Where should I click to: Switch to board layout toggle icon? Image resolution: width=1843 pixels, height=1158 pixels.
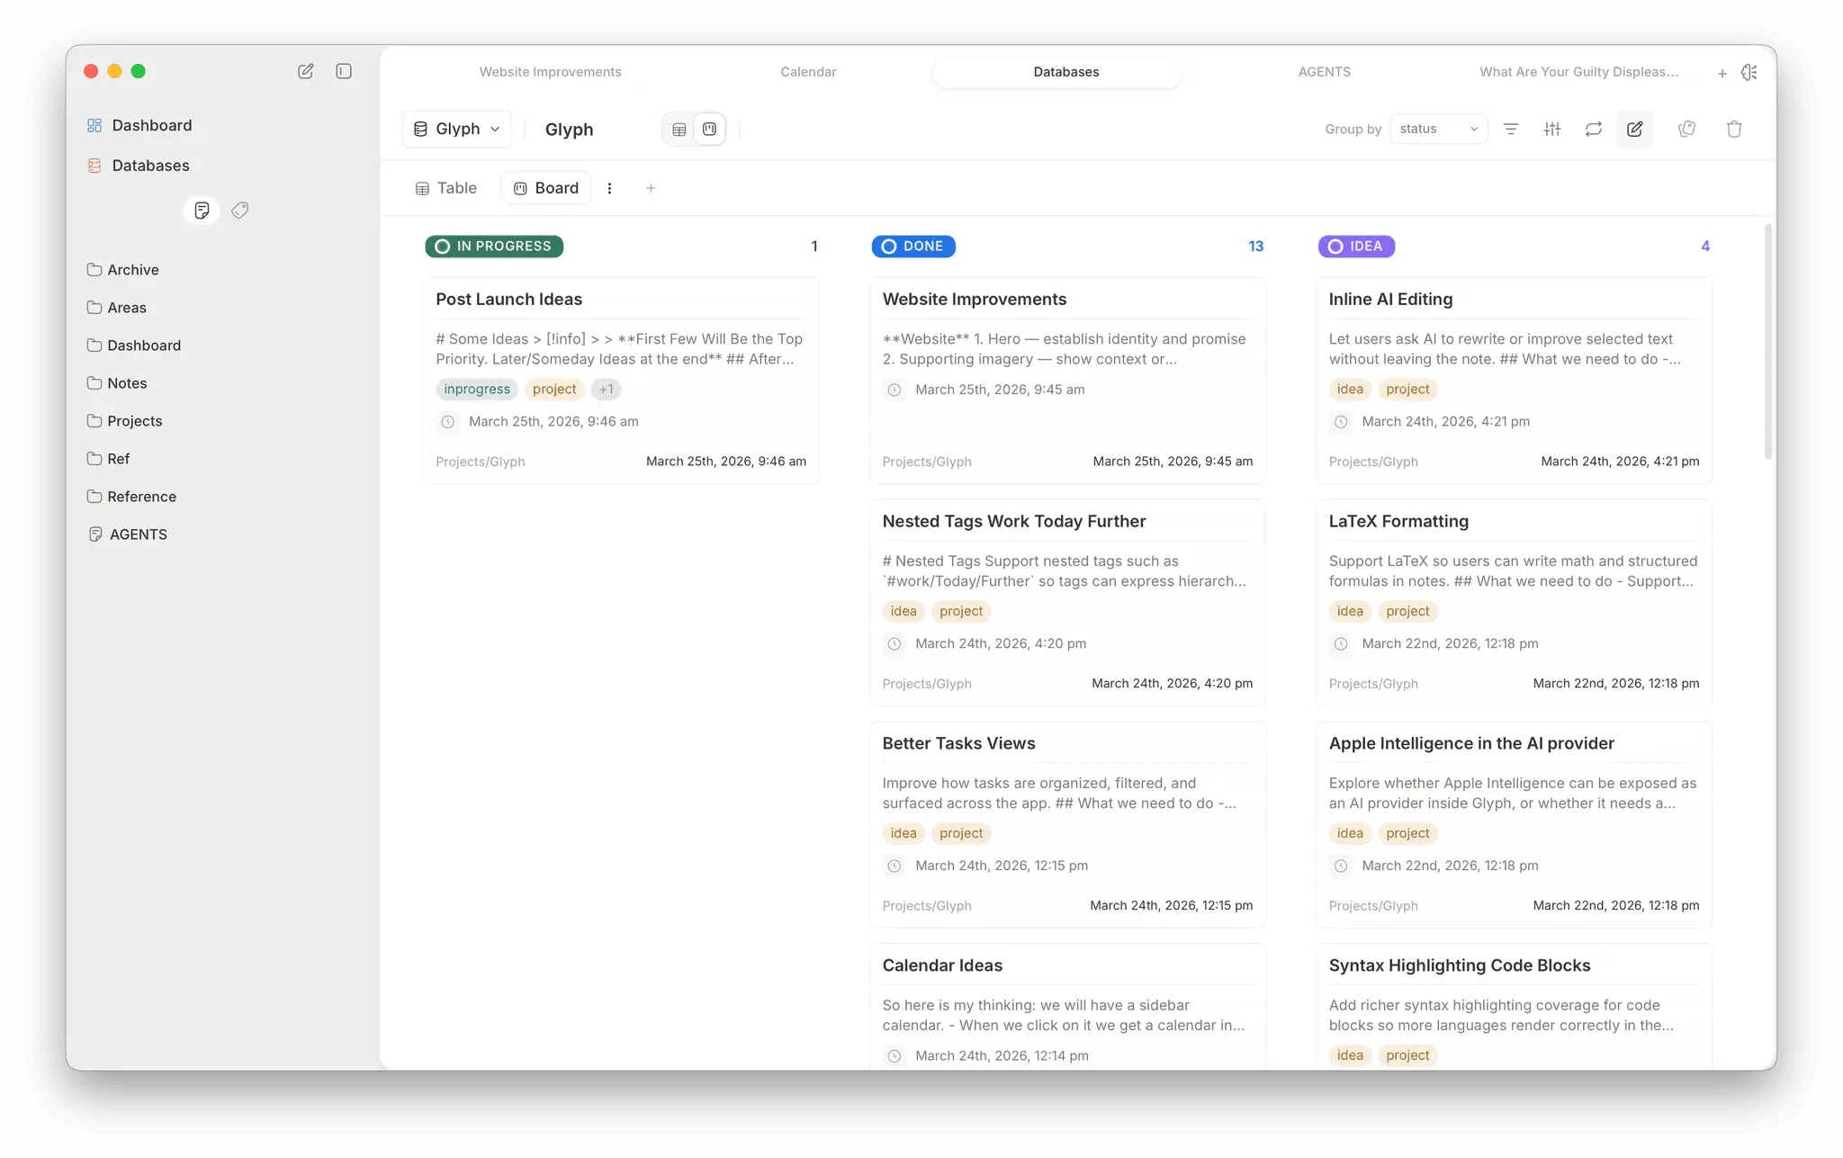tap(709, 130)
